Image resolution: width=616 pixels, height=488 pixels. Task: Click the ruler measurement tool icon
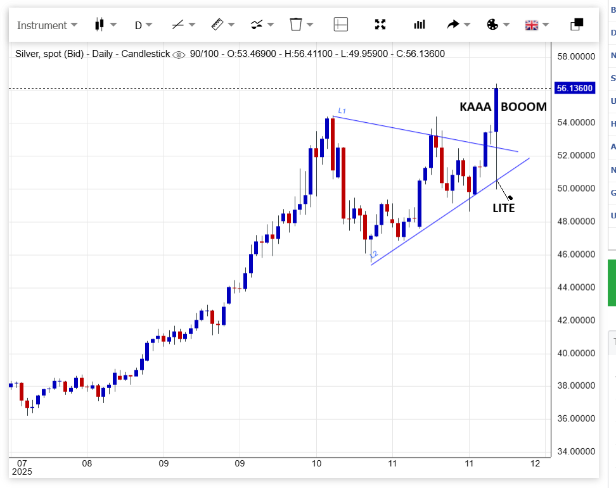(x=217, y=25)
